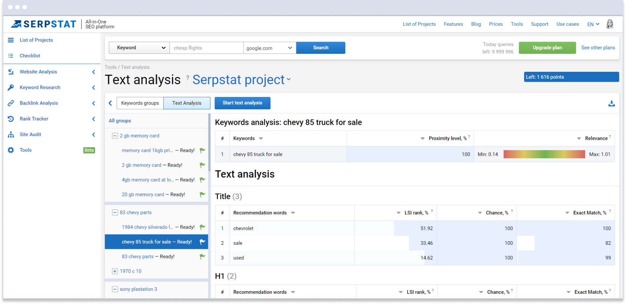
Task: Expand the Backlink Analysis submenu chevron
Action: click(x=93, y=103)
